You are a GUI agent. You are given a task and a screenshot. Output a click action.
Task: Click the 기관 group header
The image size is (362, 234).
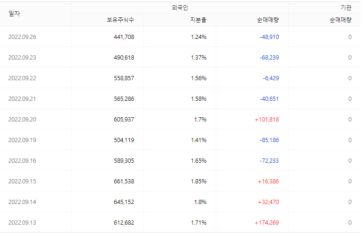pyautogui.click(x=346, y=8)
